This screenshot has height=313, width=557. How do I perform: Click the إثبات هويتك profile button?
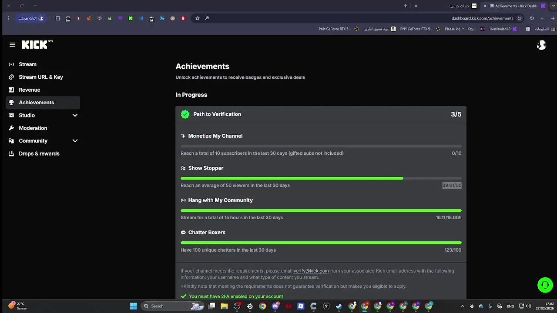click(x=31, y=18)
